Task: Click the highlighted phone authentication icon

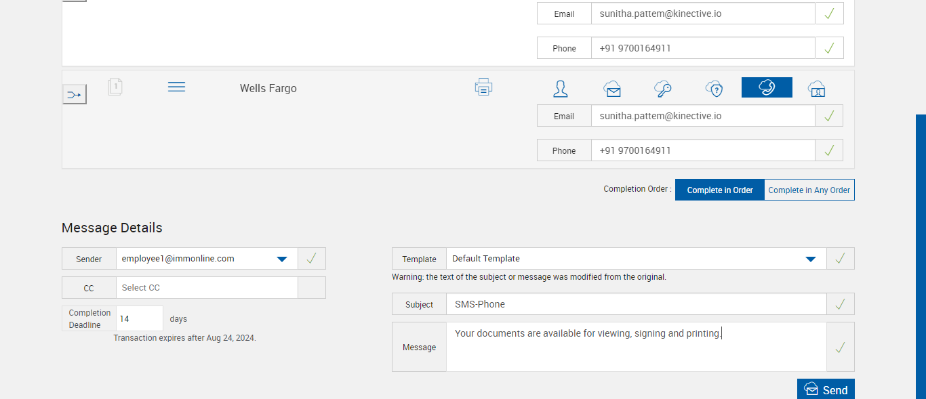Action: pos(767,87)
